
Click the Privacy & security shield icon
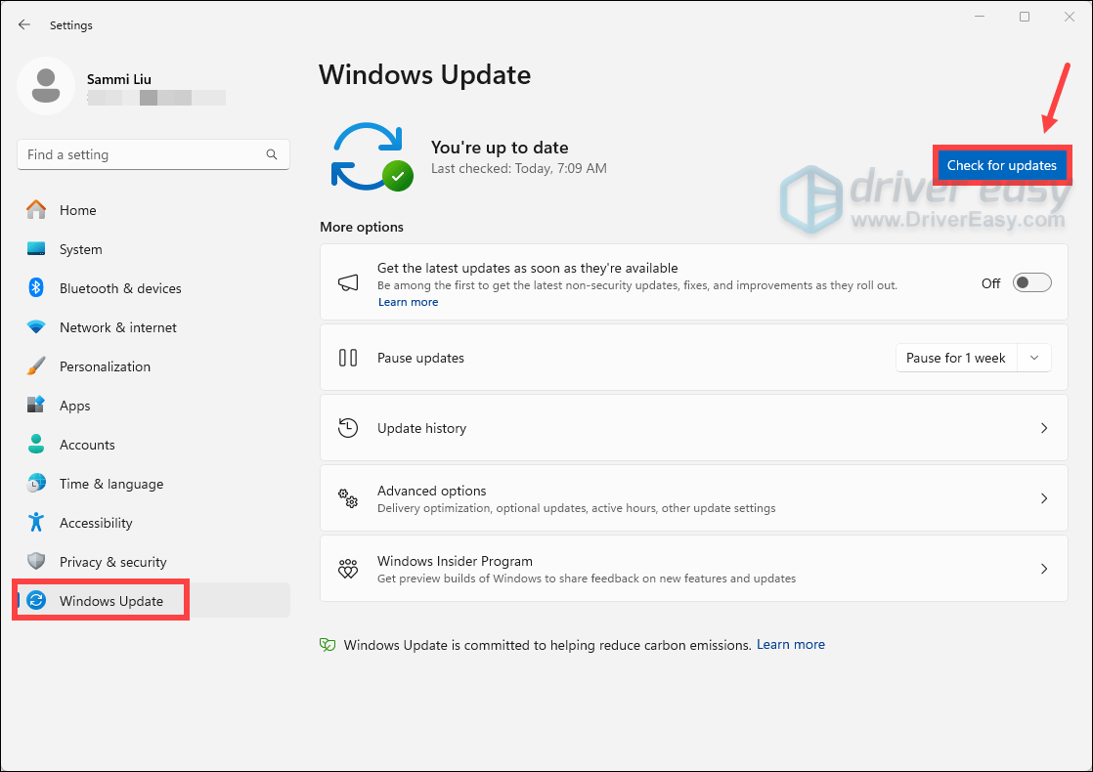click(36, 562)
